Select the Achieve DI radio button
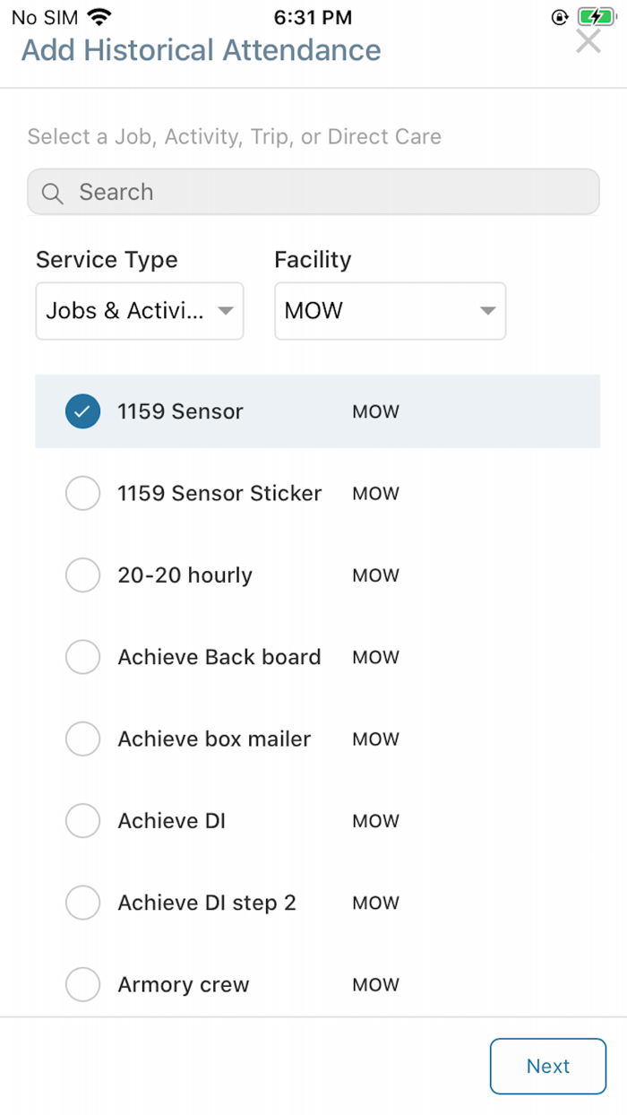The image size is (627, 1115). (83, 821)
